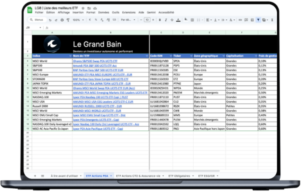The image size is (301, 192).
Task: Redo the last action
Action: [x=56, y=20]
